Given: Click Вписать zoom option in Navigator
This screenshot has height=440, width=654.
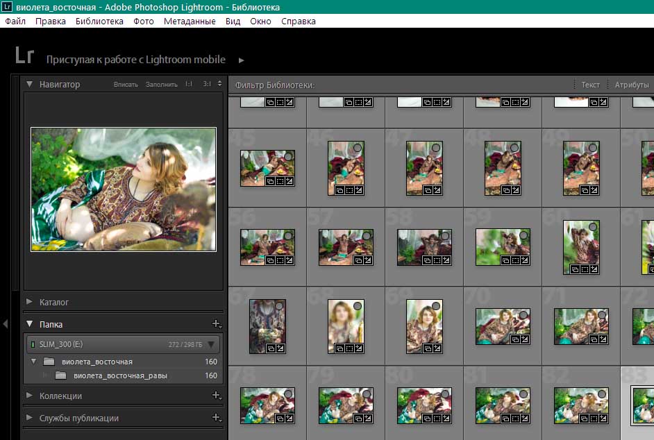Looking at the screenshot, I should point(126,85).
